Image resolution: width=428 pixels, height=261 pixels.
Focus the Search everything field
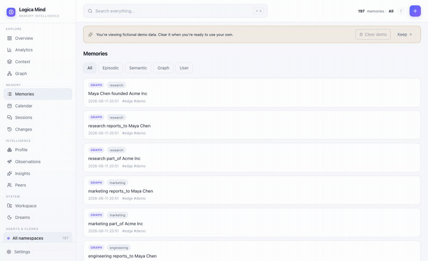point(175,11)
